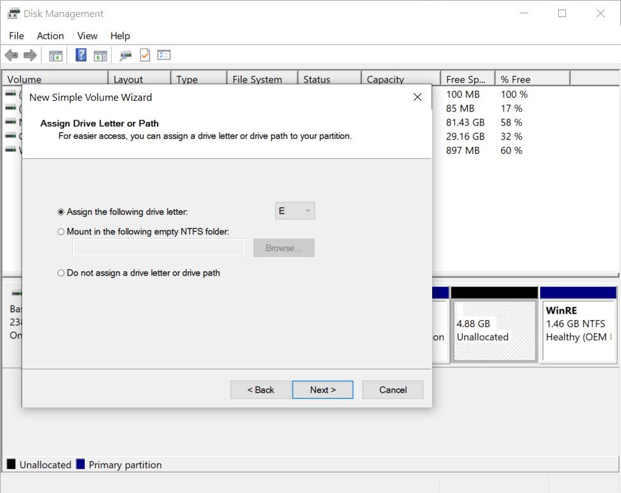Cancel the New Simple Volume Wizard
The image size is (621, 493).
392,390
